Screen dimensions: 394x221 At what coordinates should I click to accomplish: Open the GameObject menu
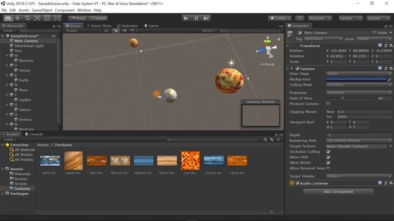coord(42,10)
